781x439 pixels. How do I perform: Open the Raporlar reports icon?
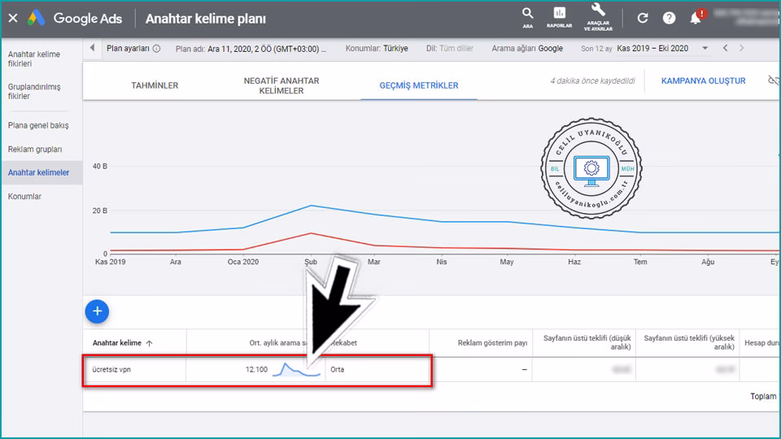point(559,17)
